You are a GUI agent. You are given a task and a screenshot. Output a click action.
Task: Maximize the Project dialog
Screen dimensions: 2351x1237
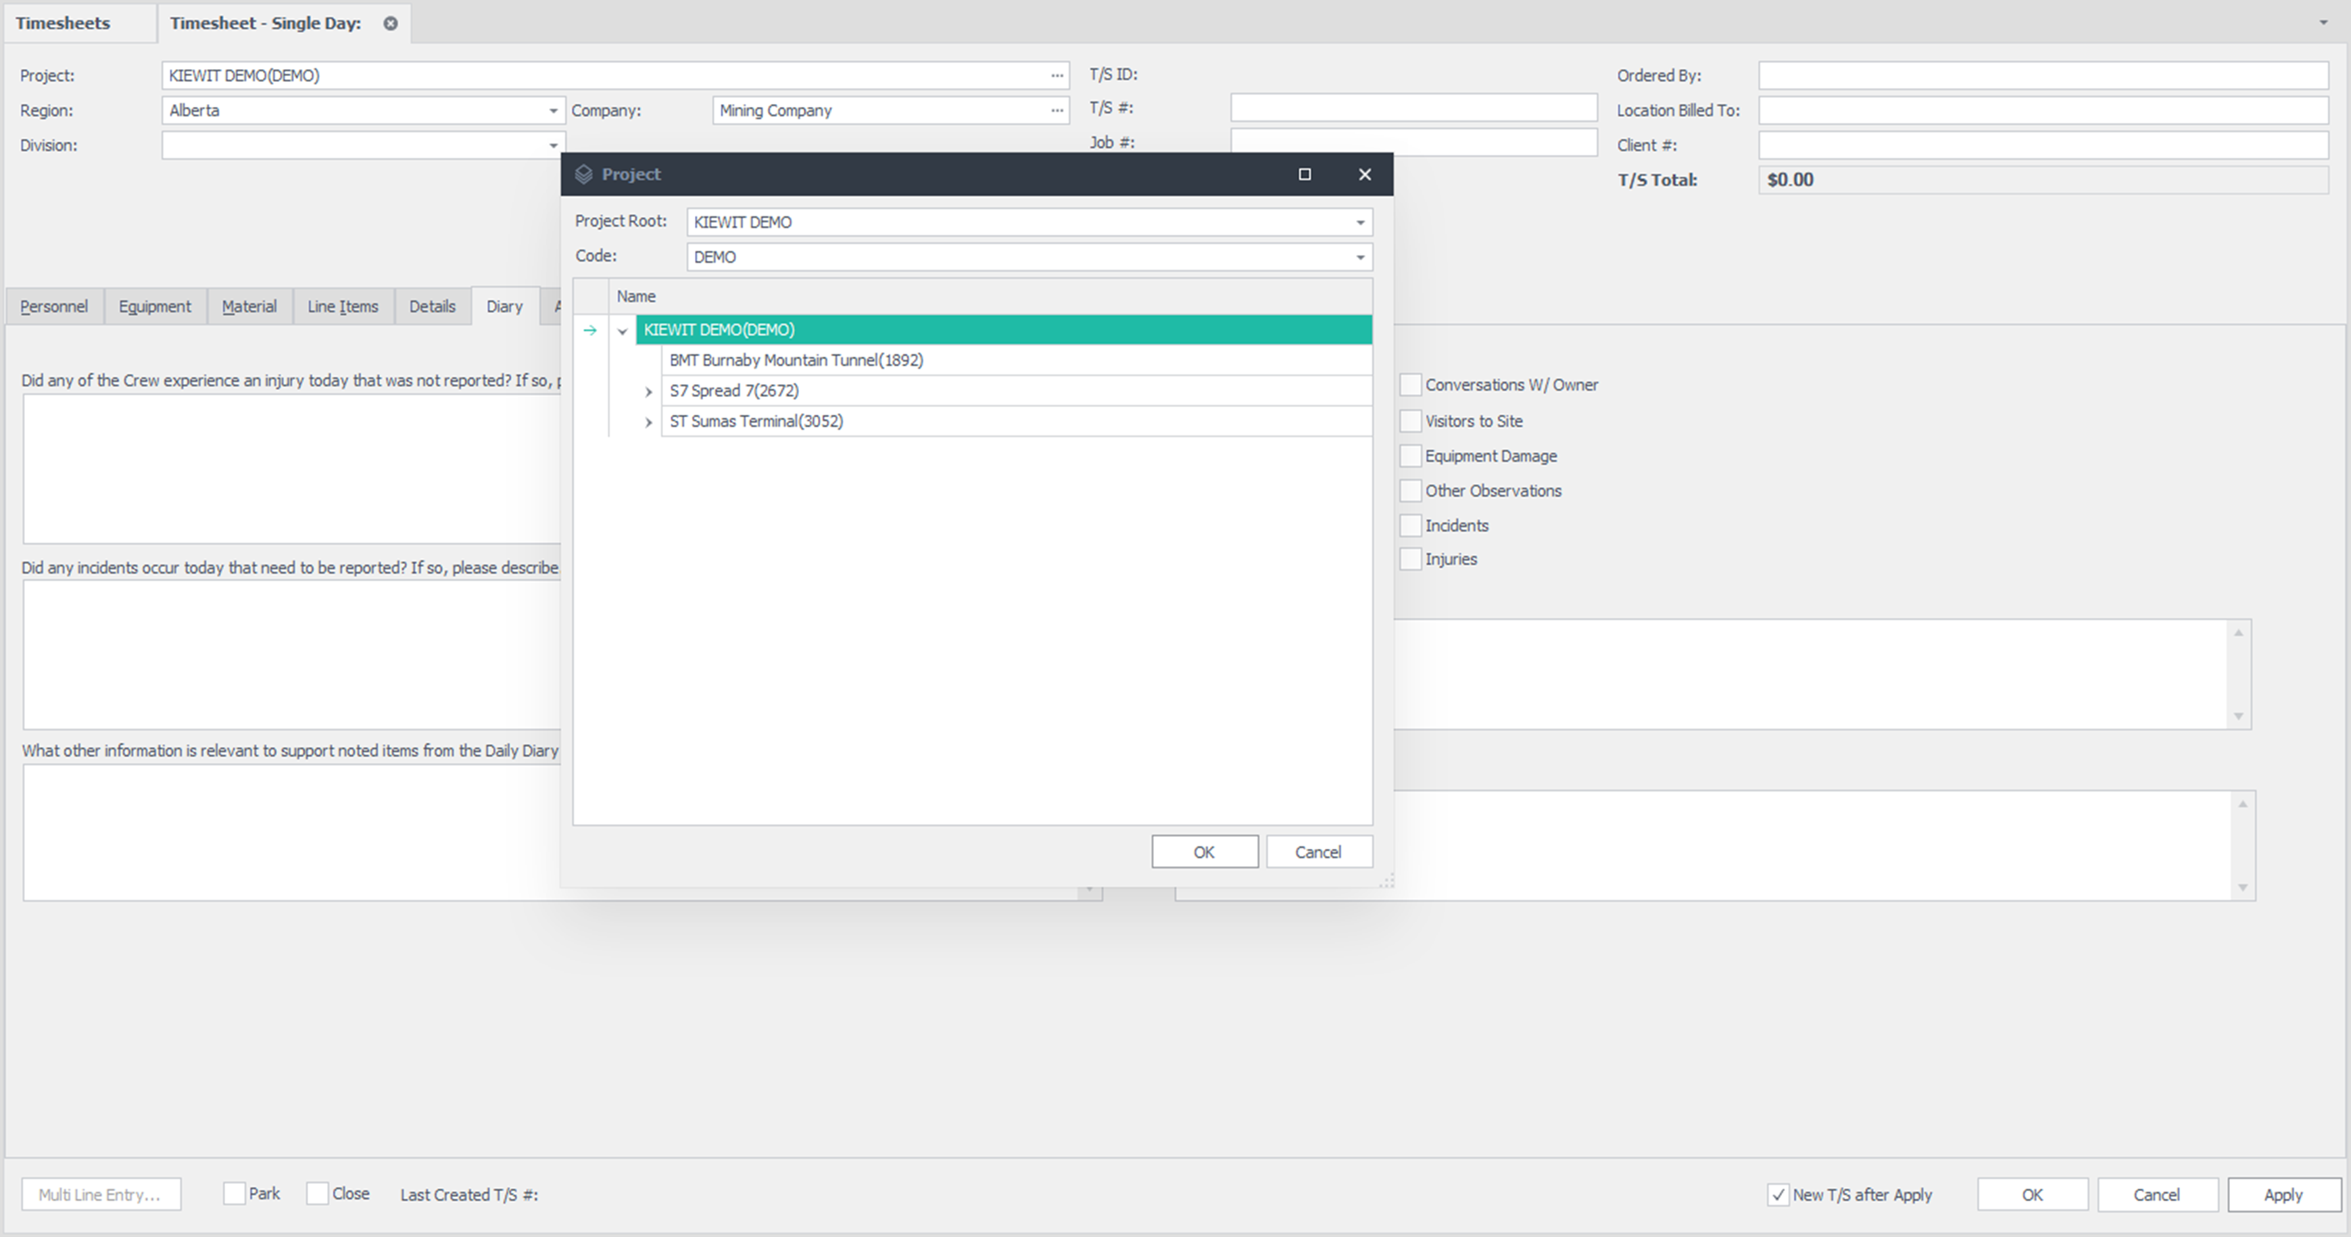(1304, 174)
